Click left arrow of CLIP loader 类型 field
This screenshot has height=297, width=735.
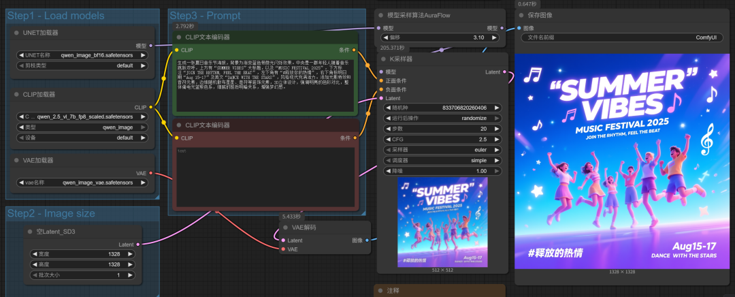point(21,127)
